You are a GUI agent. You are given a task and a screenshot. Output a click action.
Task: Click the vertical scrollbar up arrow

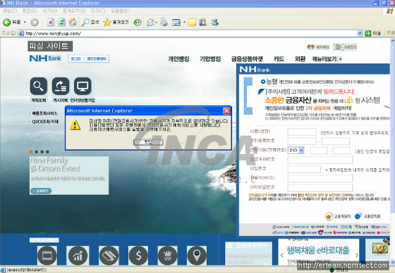[393, 41]
